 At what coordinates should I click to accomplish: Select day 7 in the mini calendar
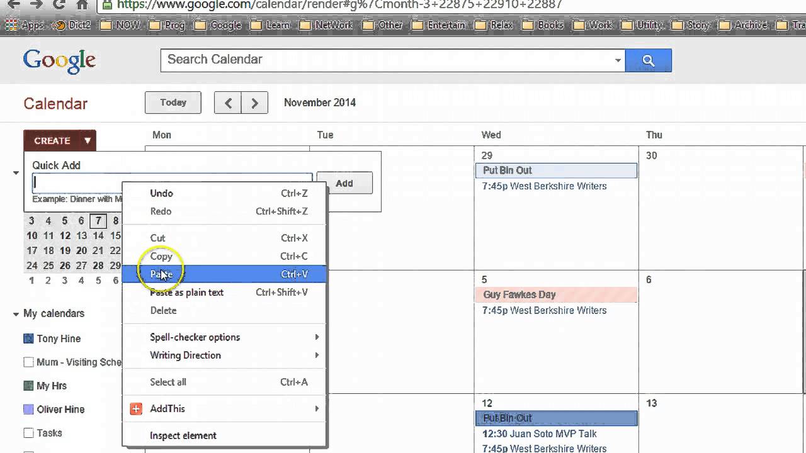coord(98,221)
